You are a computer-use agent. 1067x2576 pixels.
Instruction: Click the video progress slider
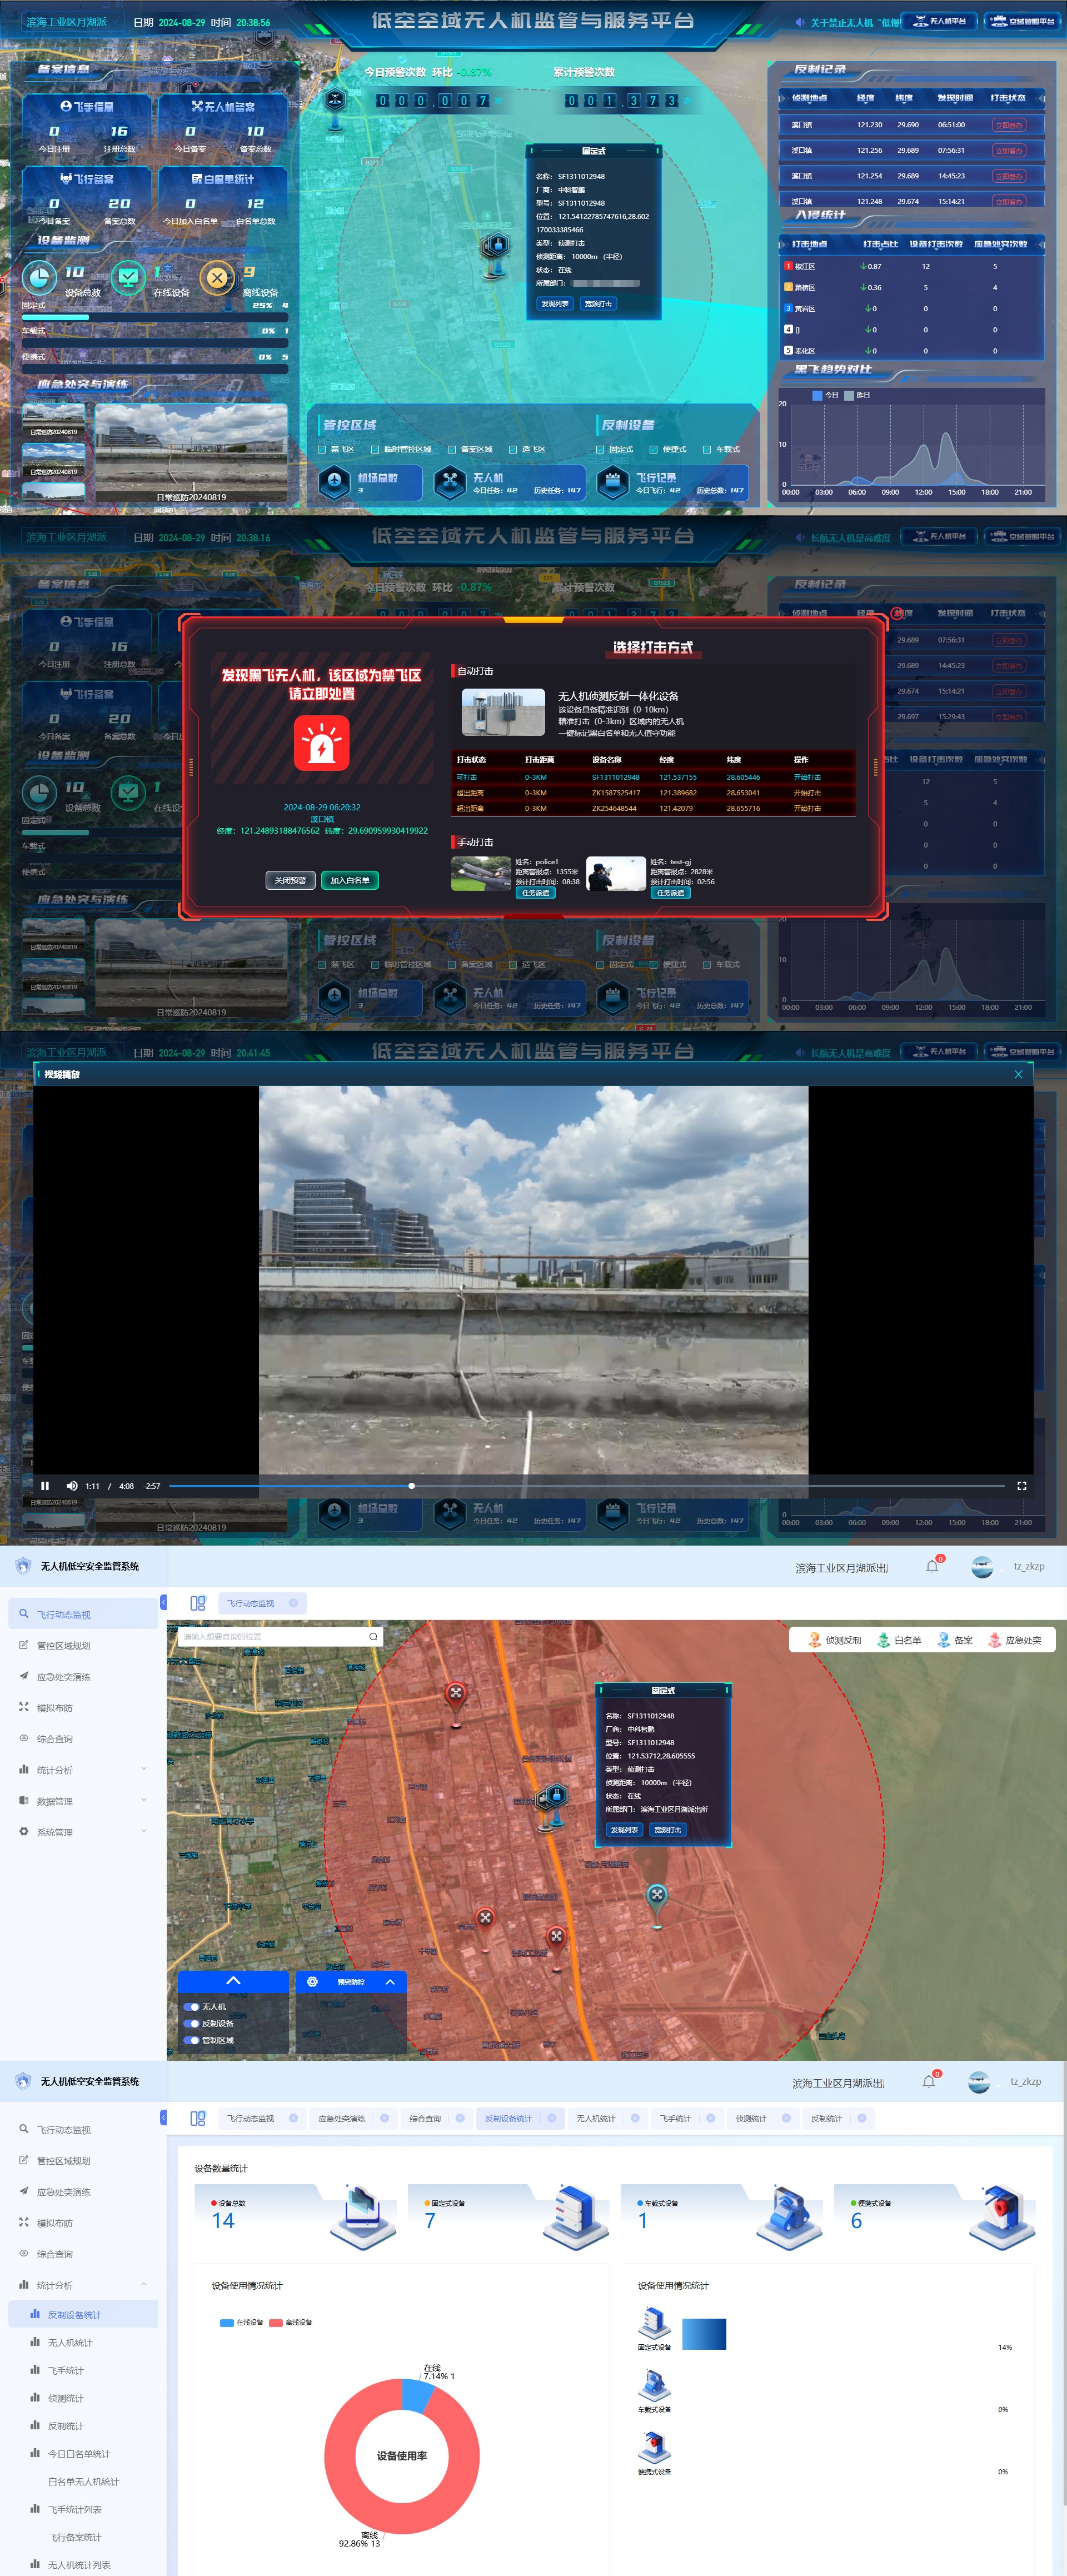[586, 1485]
